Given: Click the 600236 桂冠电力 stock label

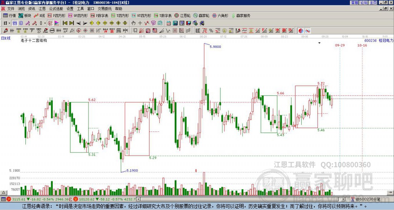Looking at the screenshot, I should pos(379,40).
